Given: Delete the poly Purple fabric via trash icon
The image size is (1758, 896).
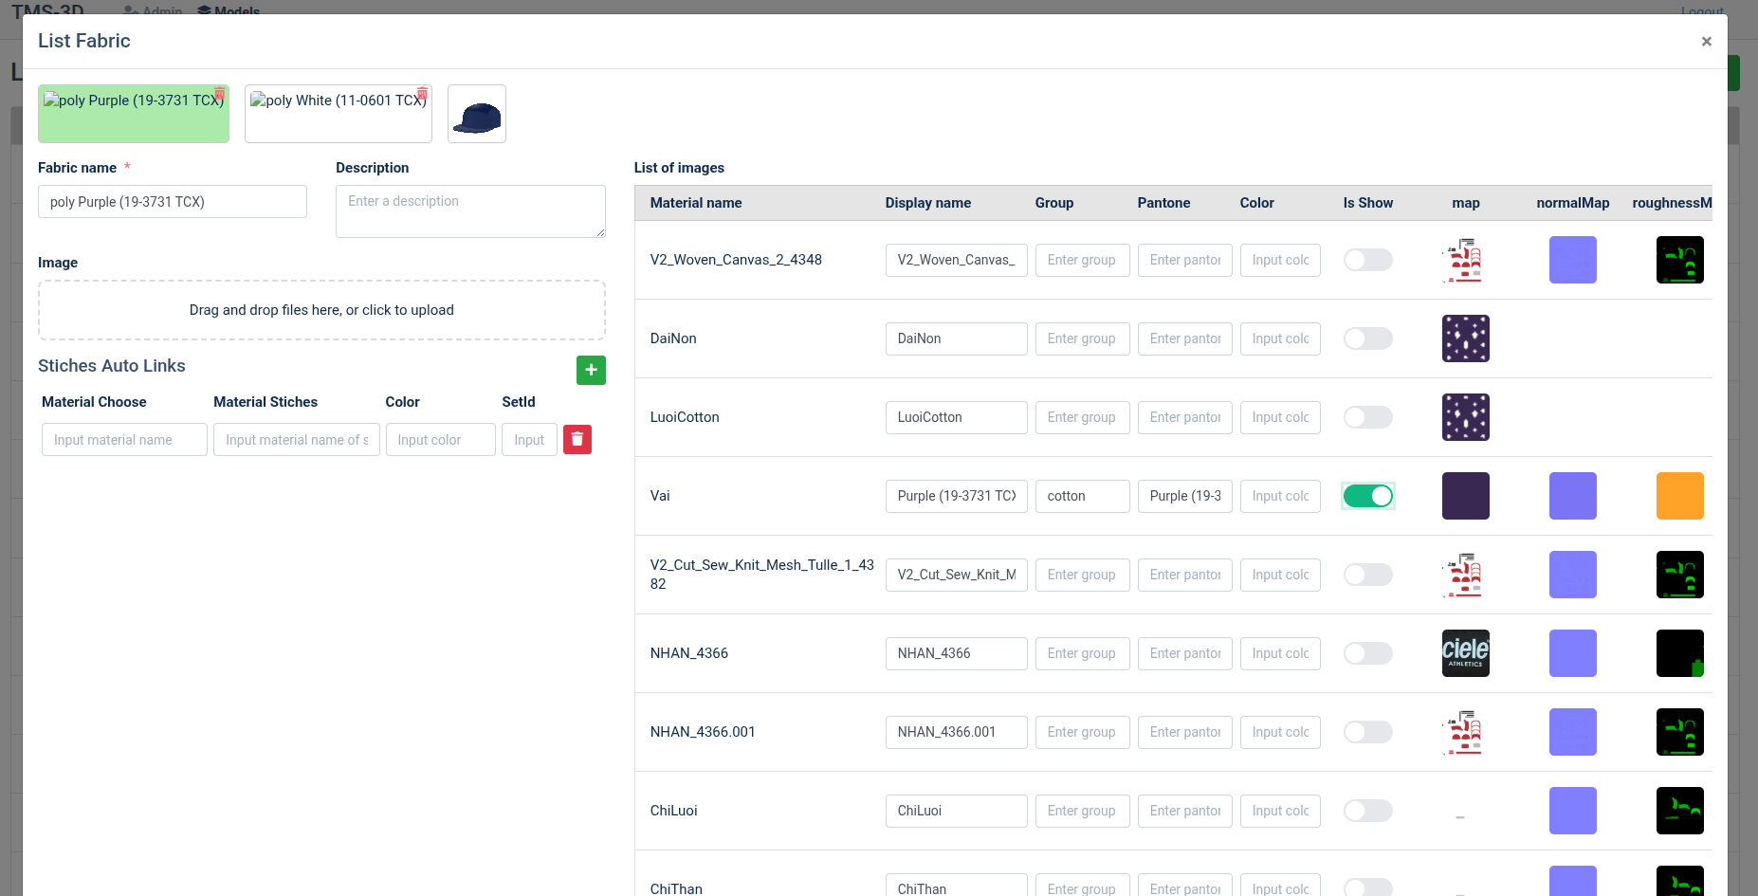Looking at the screenshot, I should click(220, 94).
